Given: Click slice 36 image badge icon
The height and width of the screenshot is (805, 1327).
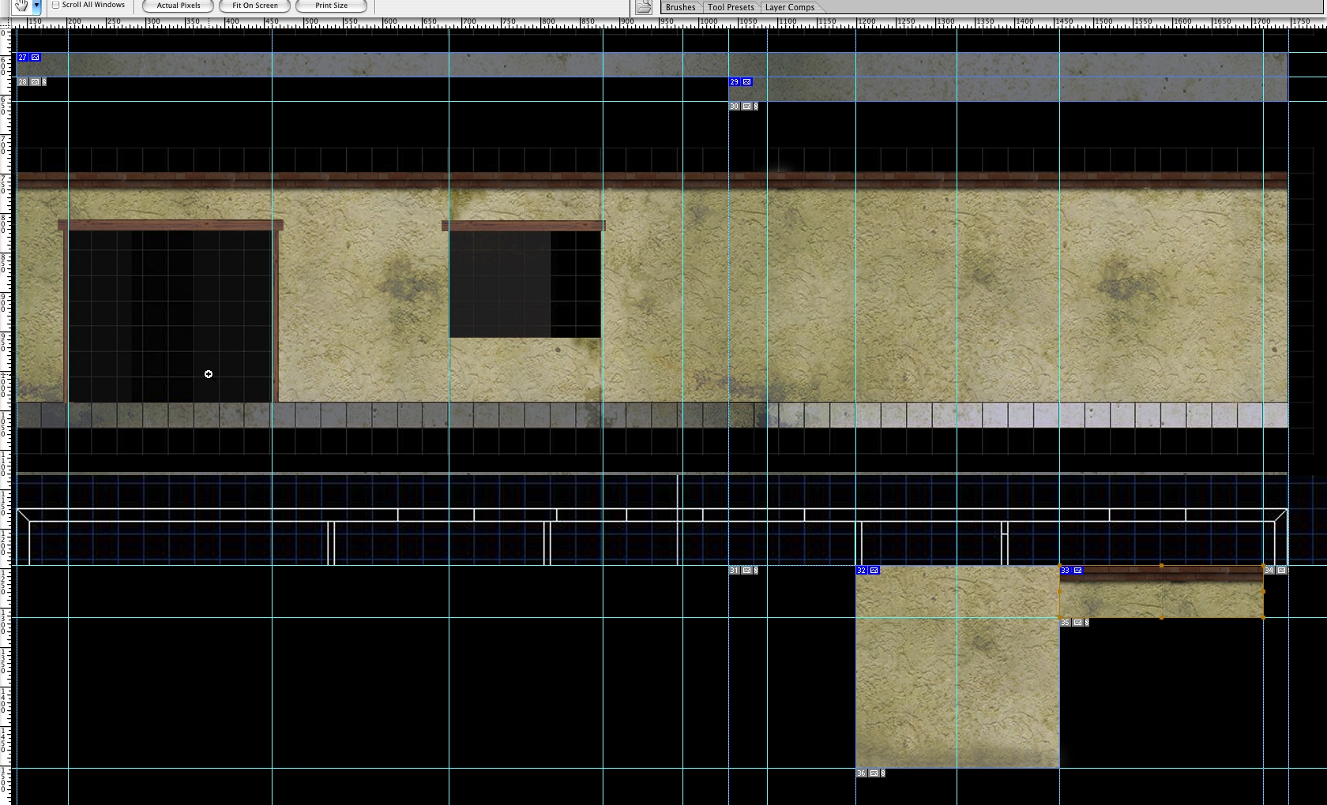Looking at the screenshot, I should point(874,773).
